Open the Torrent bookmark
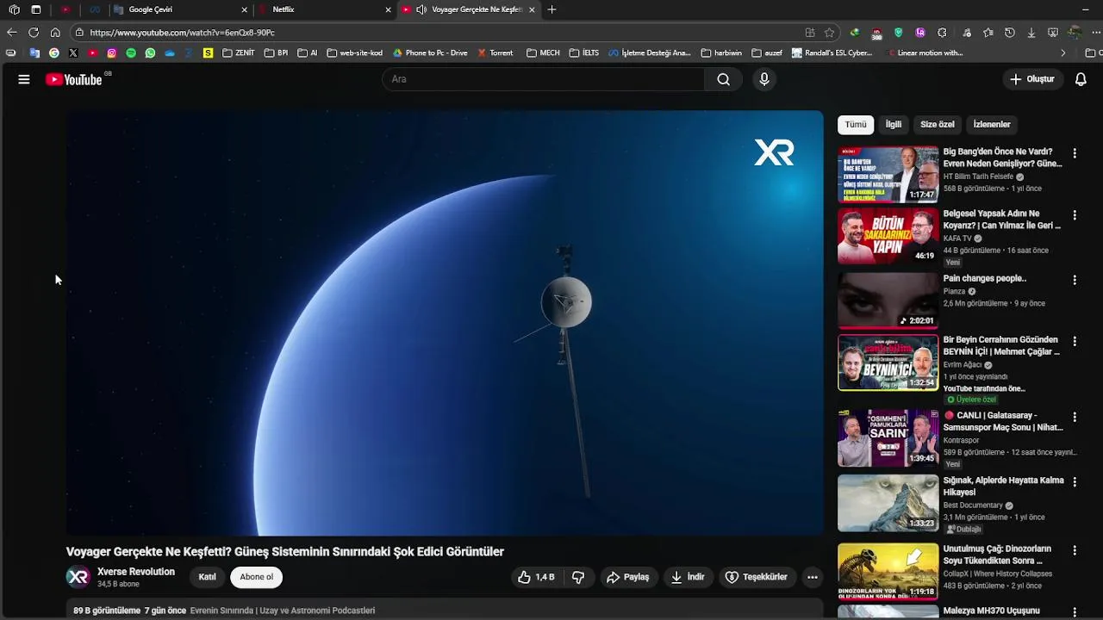1103x620 pixels. pos(495,53)
